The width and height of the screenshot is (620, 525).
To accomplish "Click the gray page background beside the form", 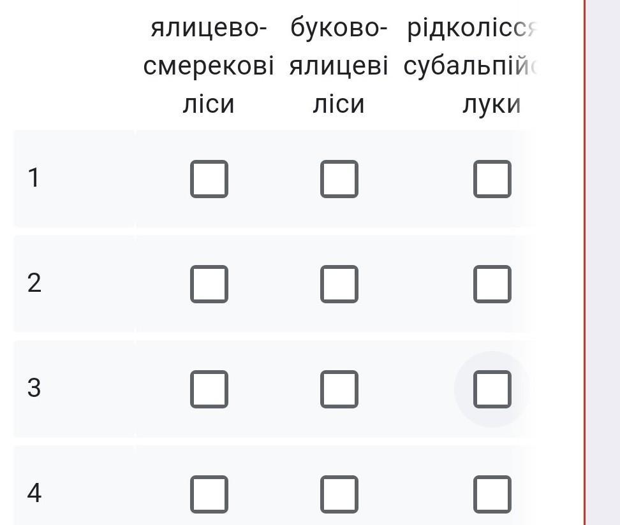I will [603, 255].
